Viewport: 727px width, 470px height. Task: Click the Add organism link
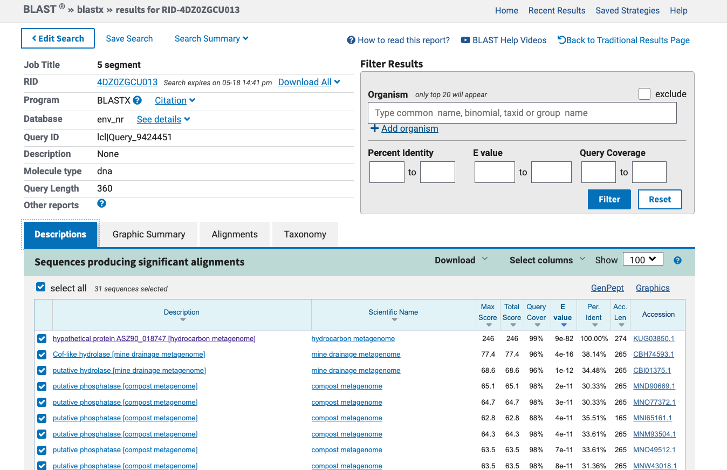[410, 128]
